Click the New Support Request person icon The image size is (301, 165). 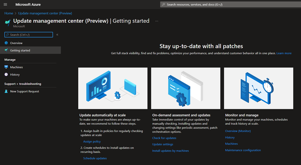[6, 91]
